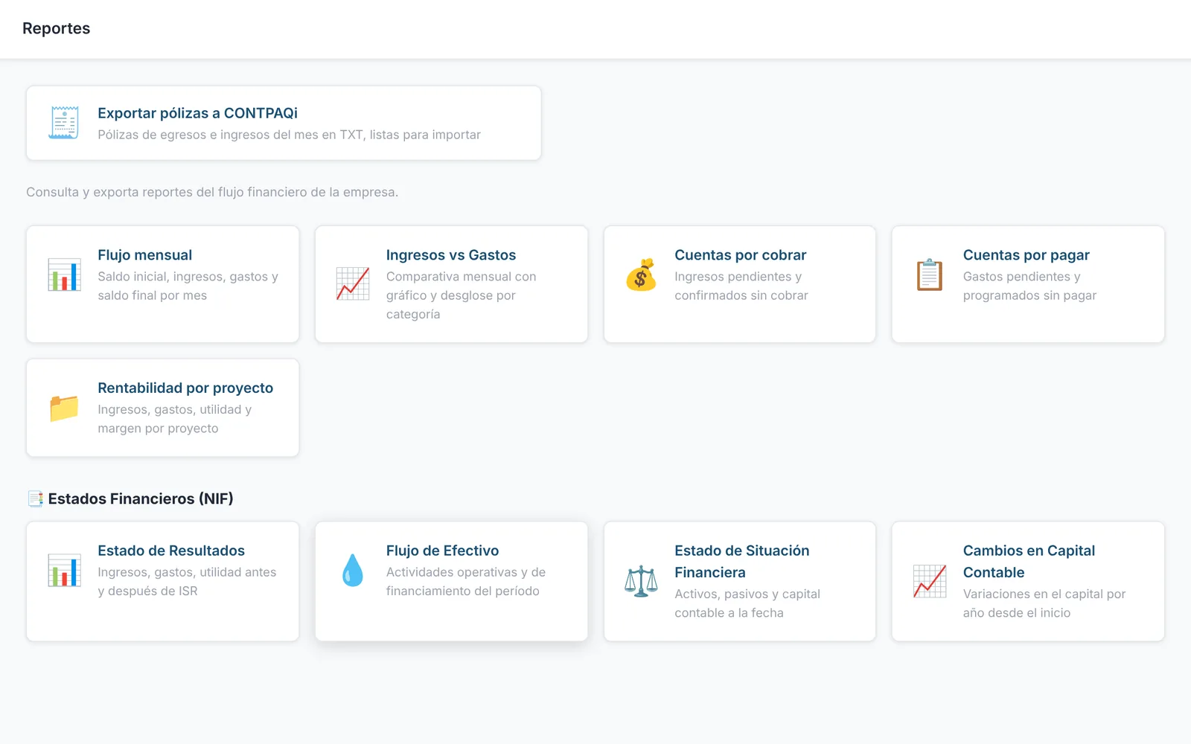Open the Cuentas por pagar report
The width and height of the screenshot is (1191, 744).
coord(1028,284)
